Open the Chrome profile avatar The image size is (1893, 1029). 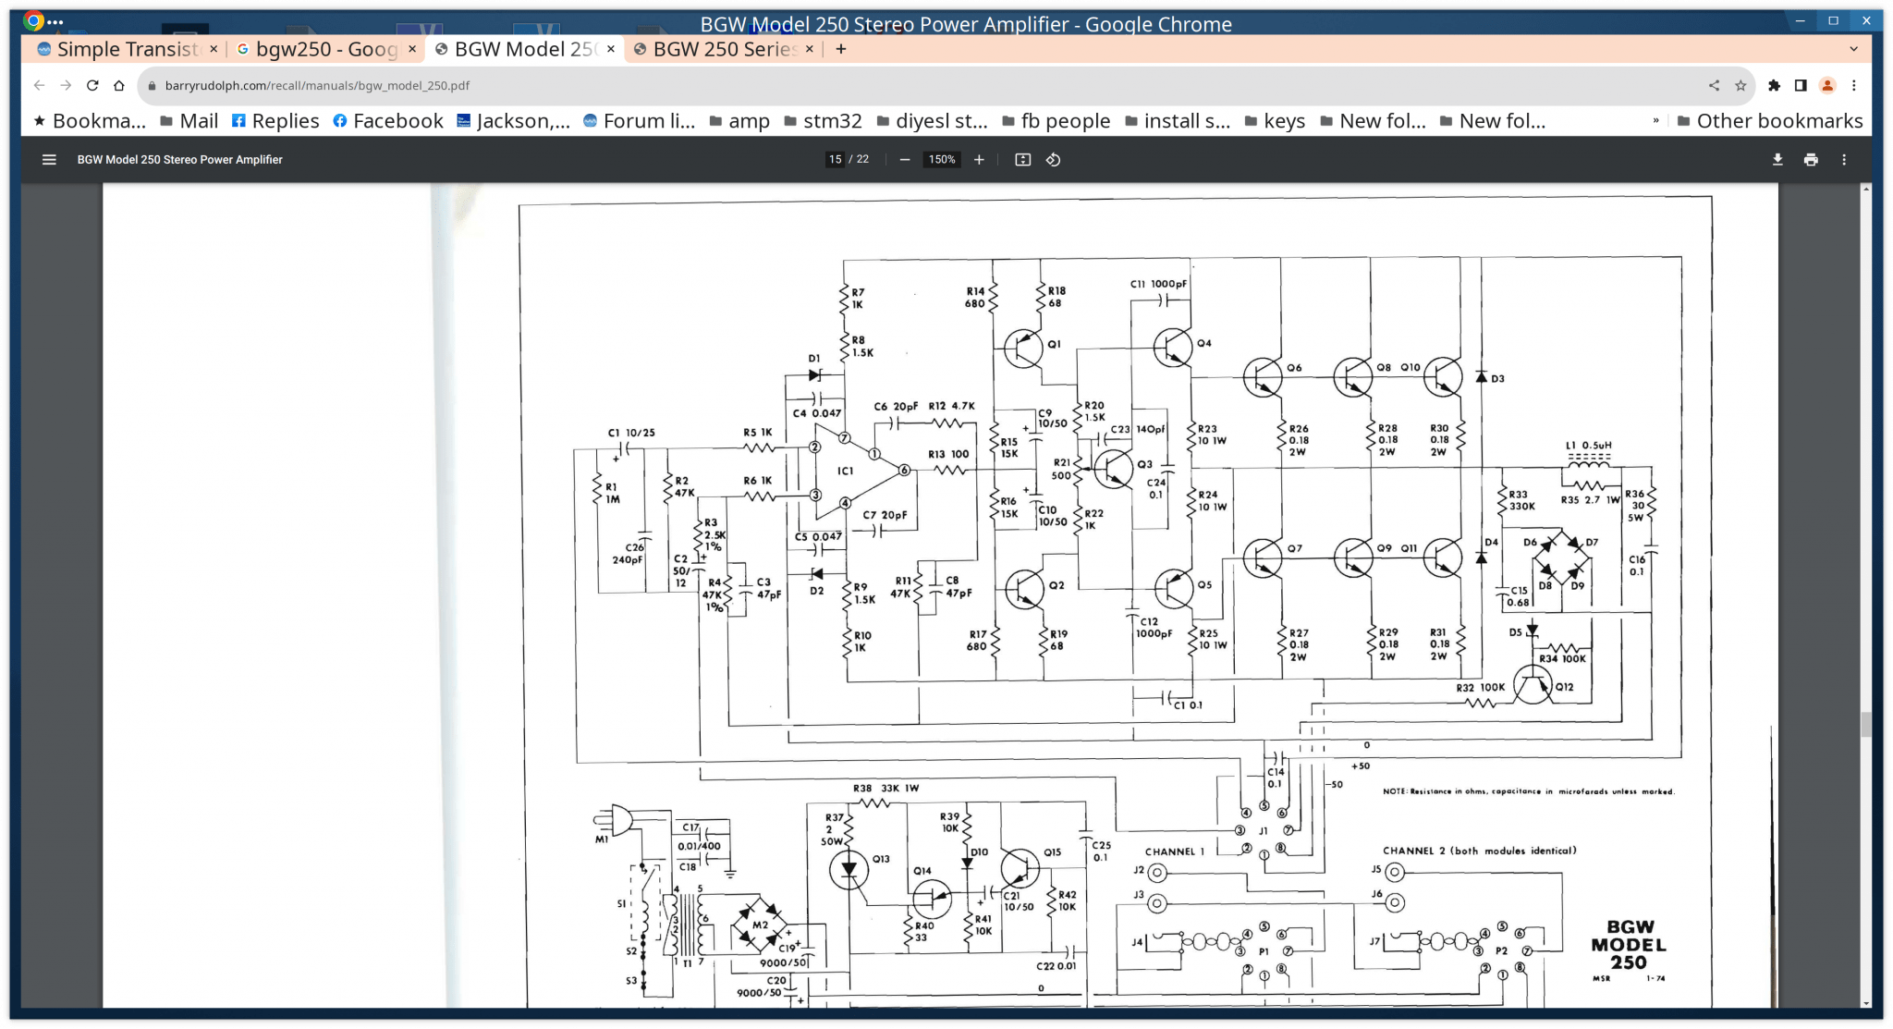(1827, 85)
